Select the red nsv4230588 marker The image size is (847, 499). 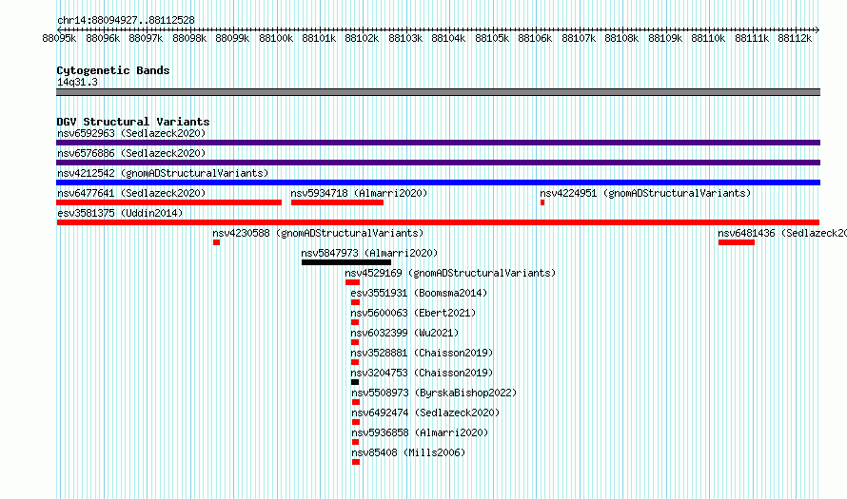[217, 242]
